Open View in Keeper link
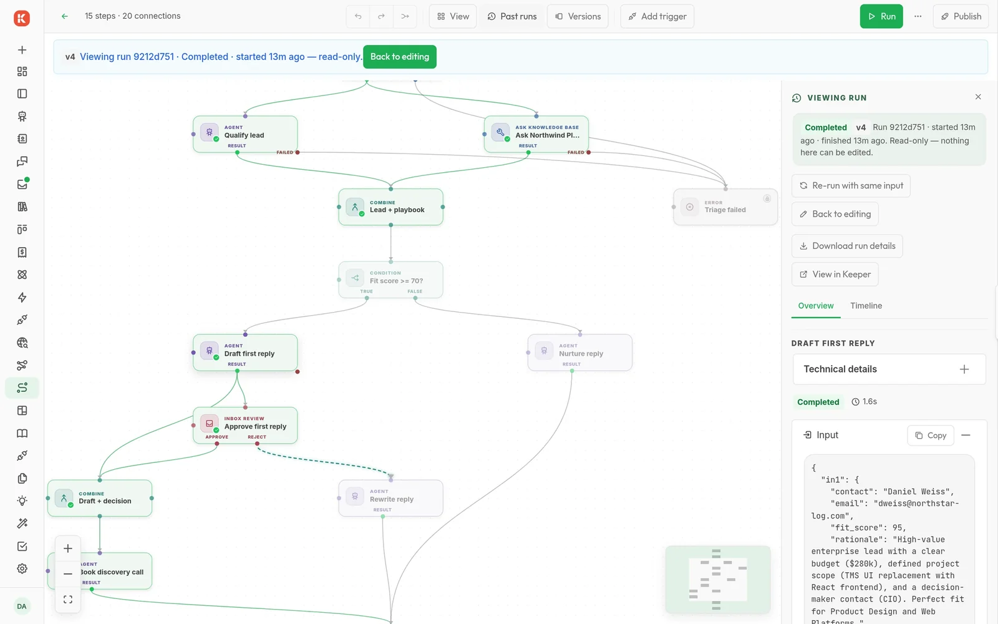 click(835, 275)
